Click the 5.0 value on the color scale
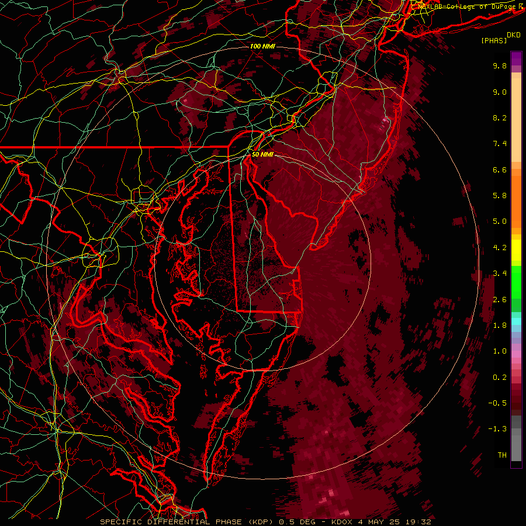This screenshot has width=526, height=526. pyautogui.click(x=500, y=222)
